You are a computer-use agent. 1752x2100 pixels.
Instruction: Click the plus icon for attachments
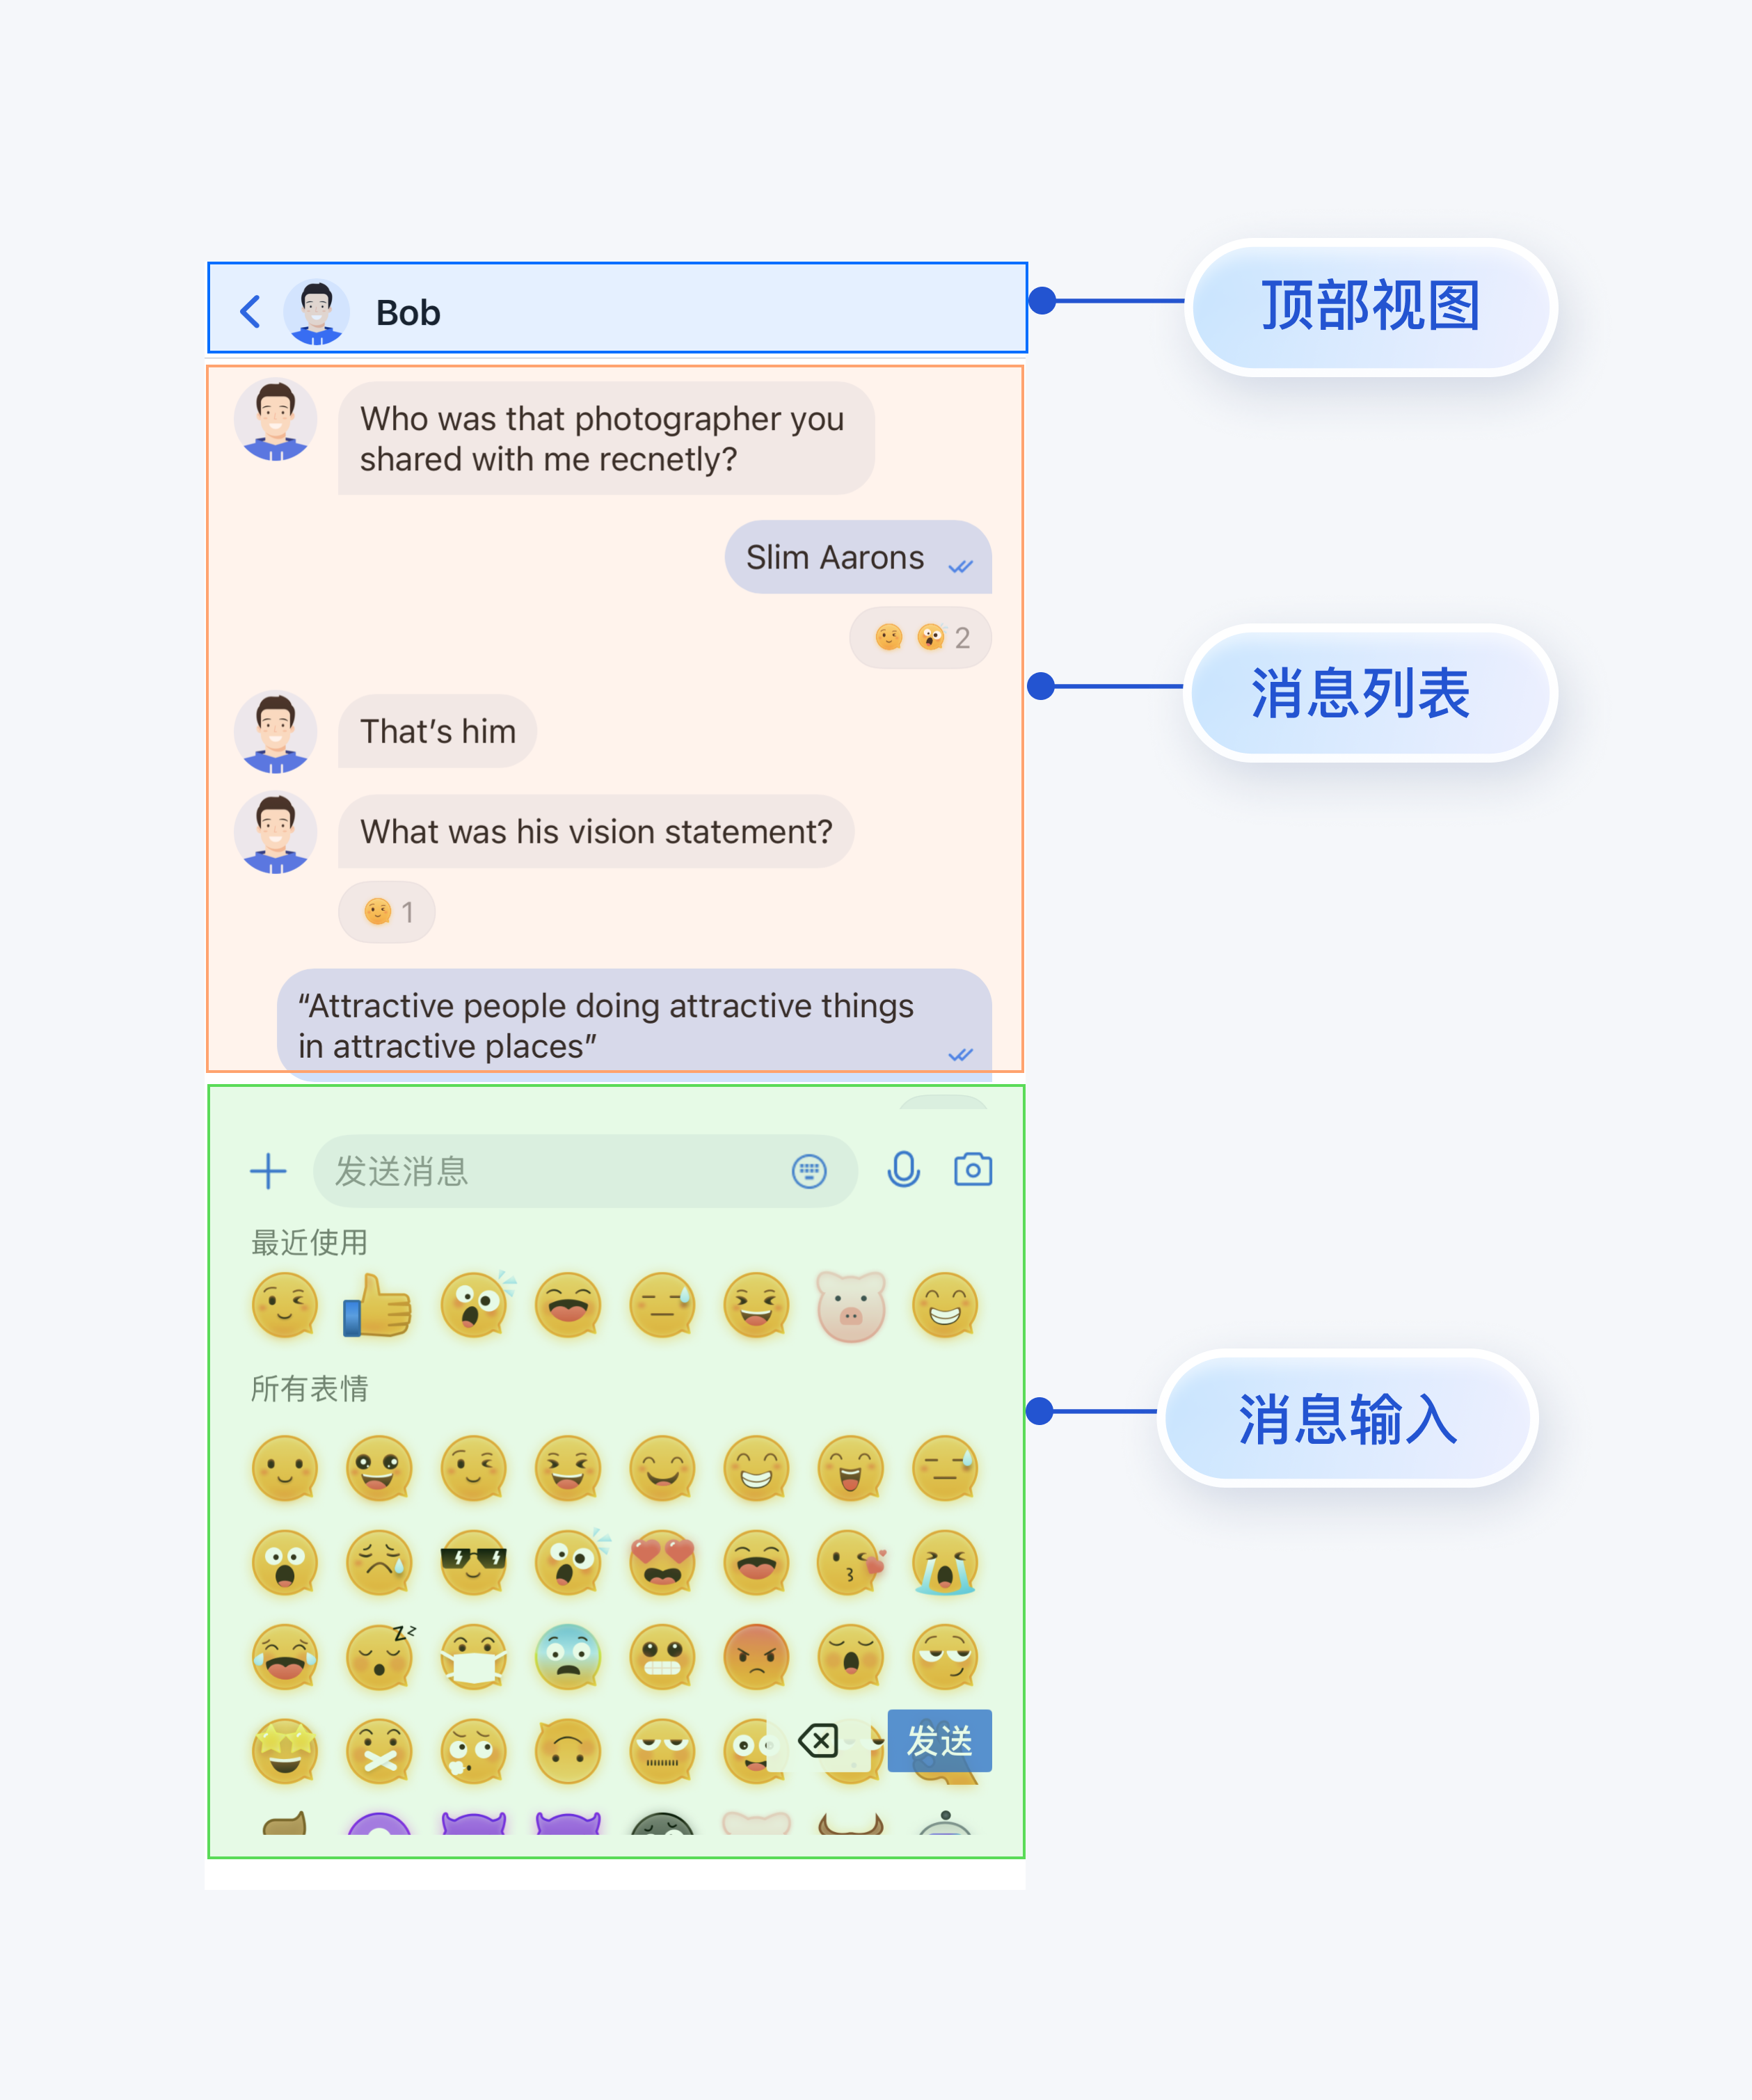268,1171
